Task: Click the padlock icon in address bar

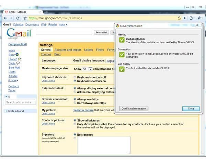Action: [x=179, y=18]
